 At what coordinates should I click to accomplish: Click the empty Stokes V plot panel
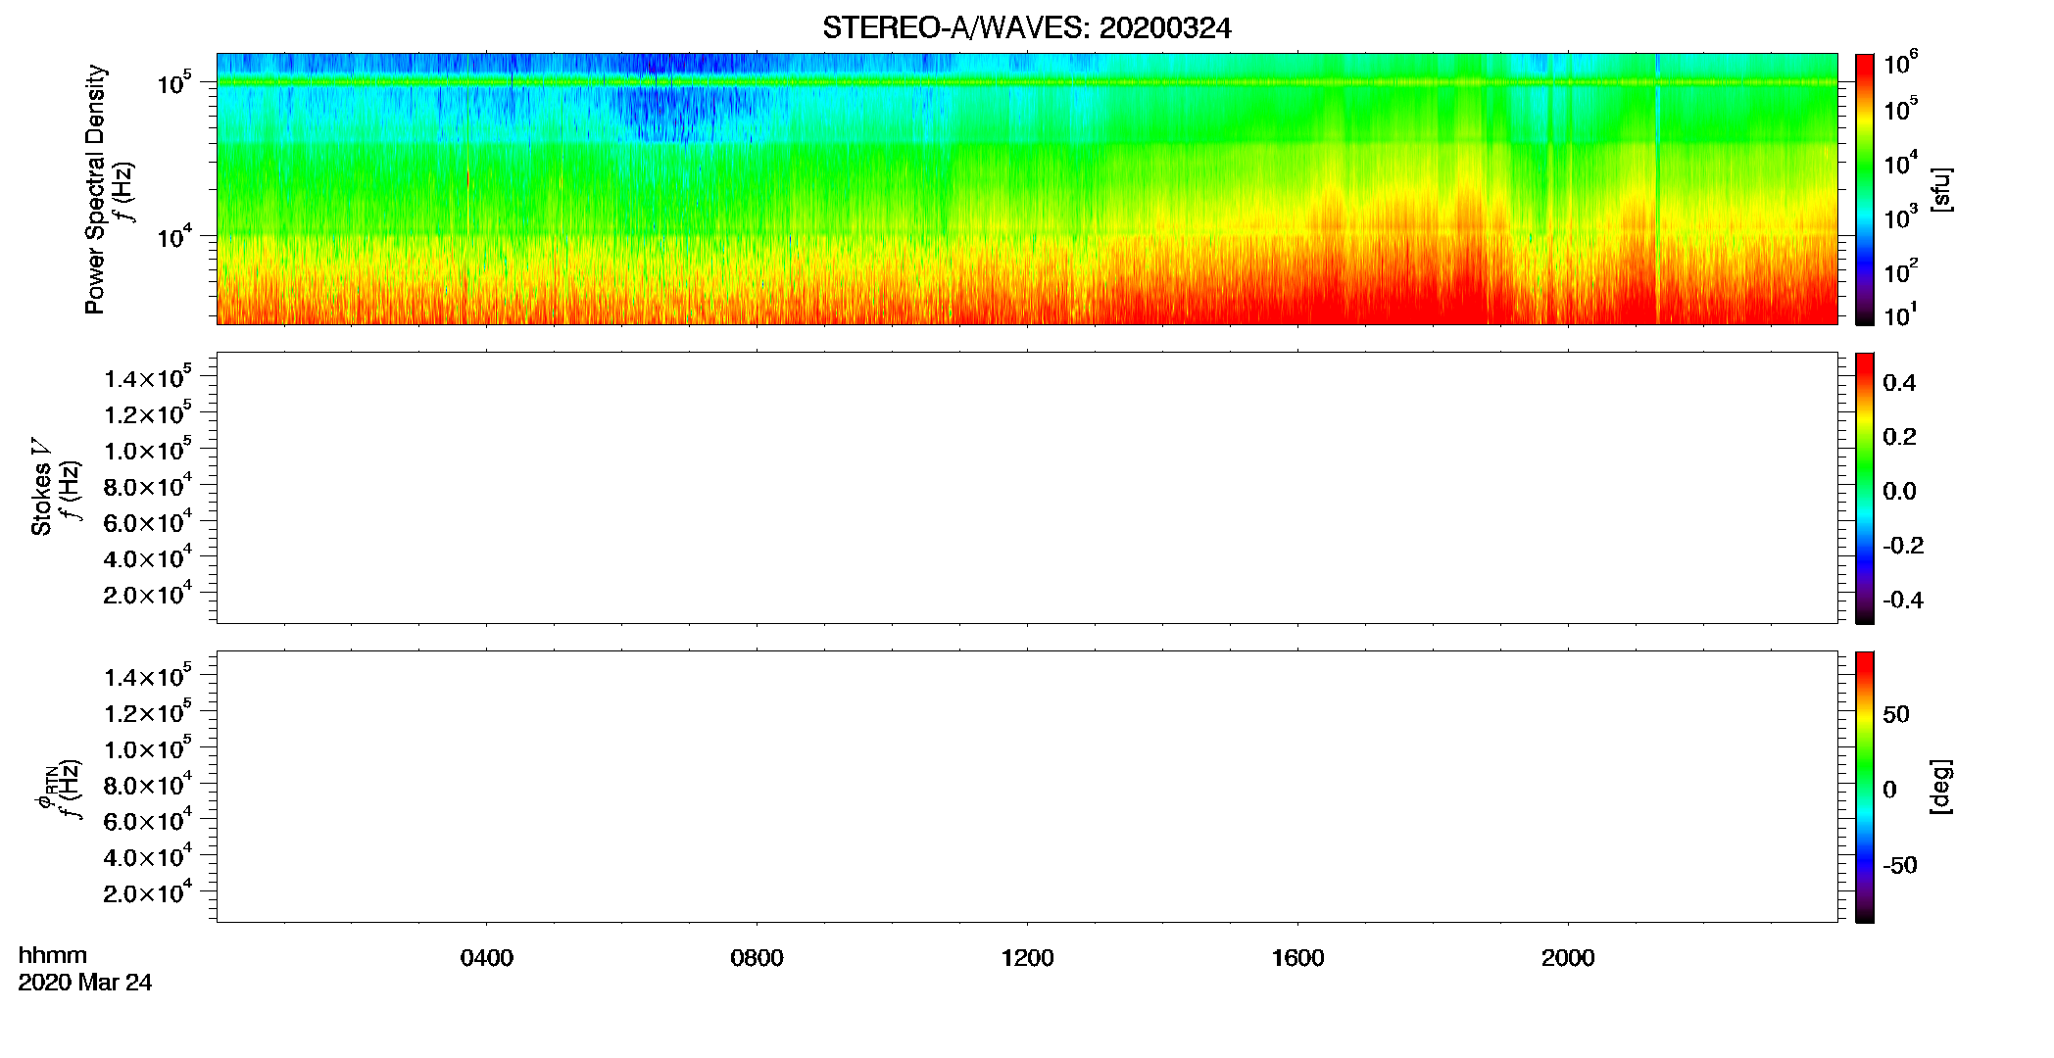tap(1027, 488)
